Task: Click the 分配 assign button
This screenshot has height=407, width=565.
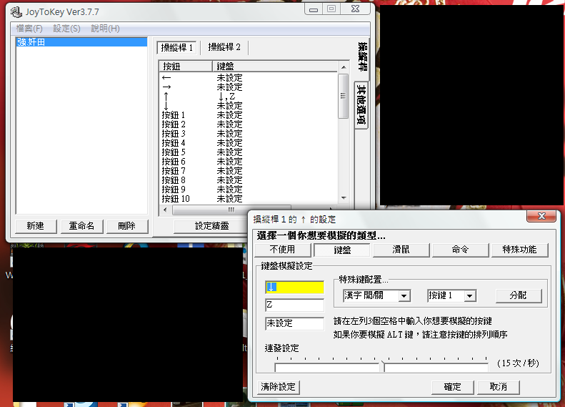Action: 519,295
